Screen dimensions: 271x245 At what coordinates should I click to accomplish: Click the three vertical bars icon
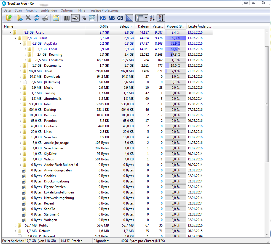(67, 18)
